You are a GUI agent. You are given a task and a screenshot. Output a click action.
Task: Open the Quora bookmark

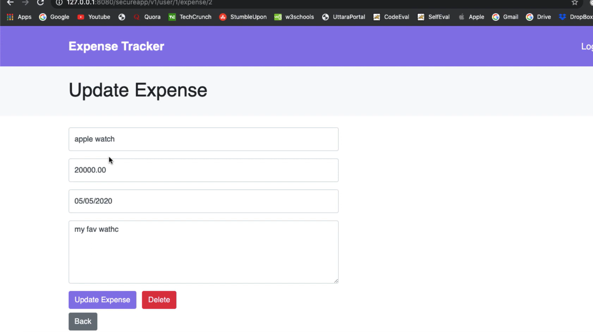point(152,17)
